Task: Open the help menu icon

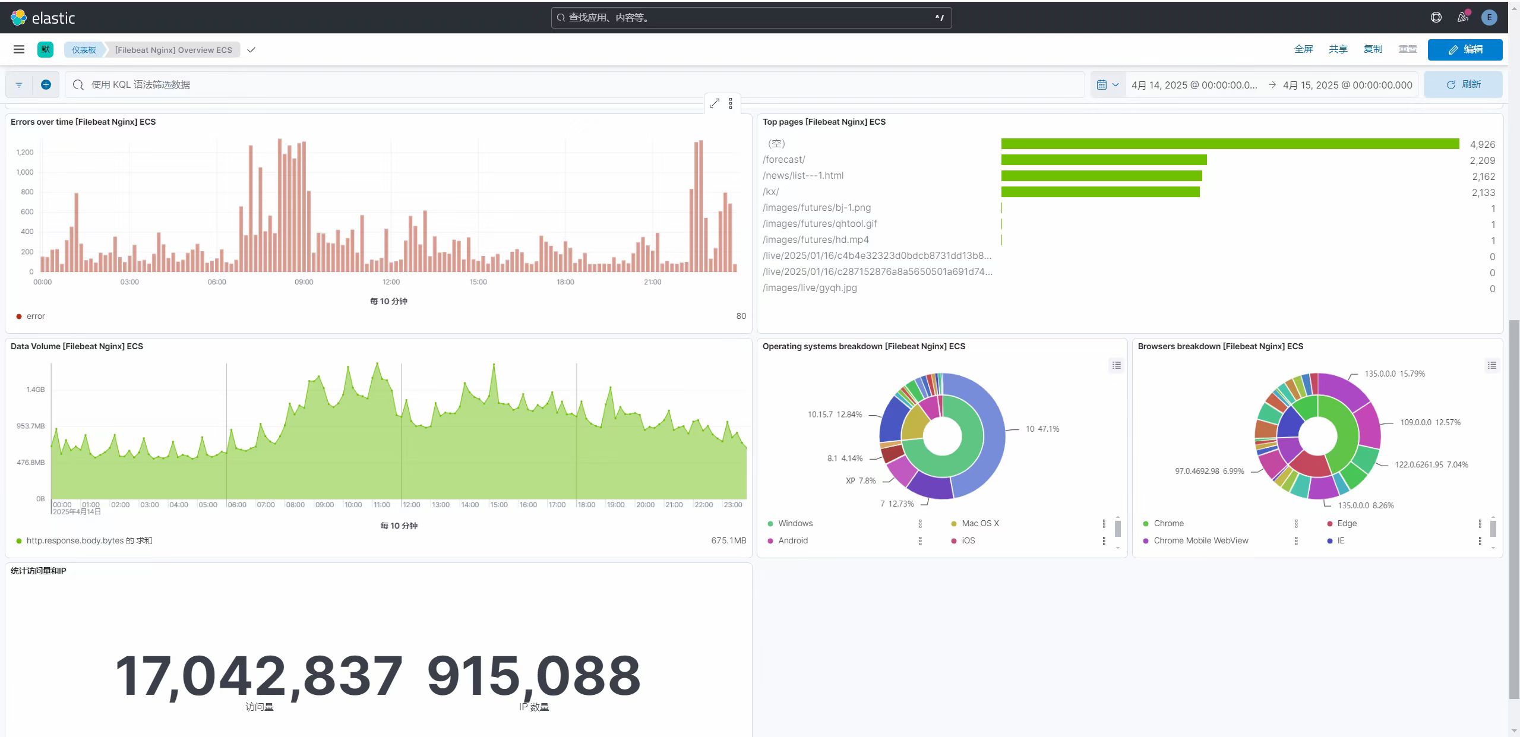Action: [1436, 17]
